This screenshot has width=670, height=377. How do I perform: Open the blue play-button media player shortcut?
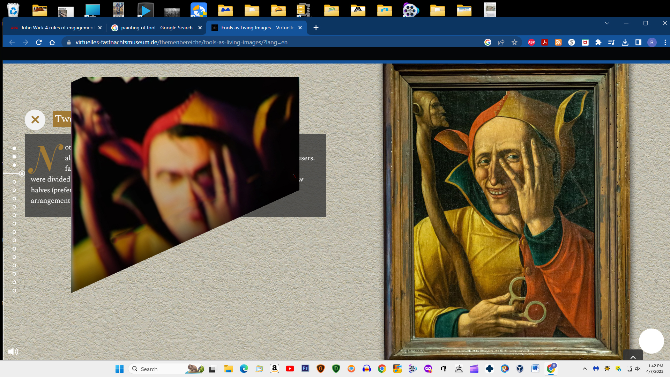(x=146, y=10)
